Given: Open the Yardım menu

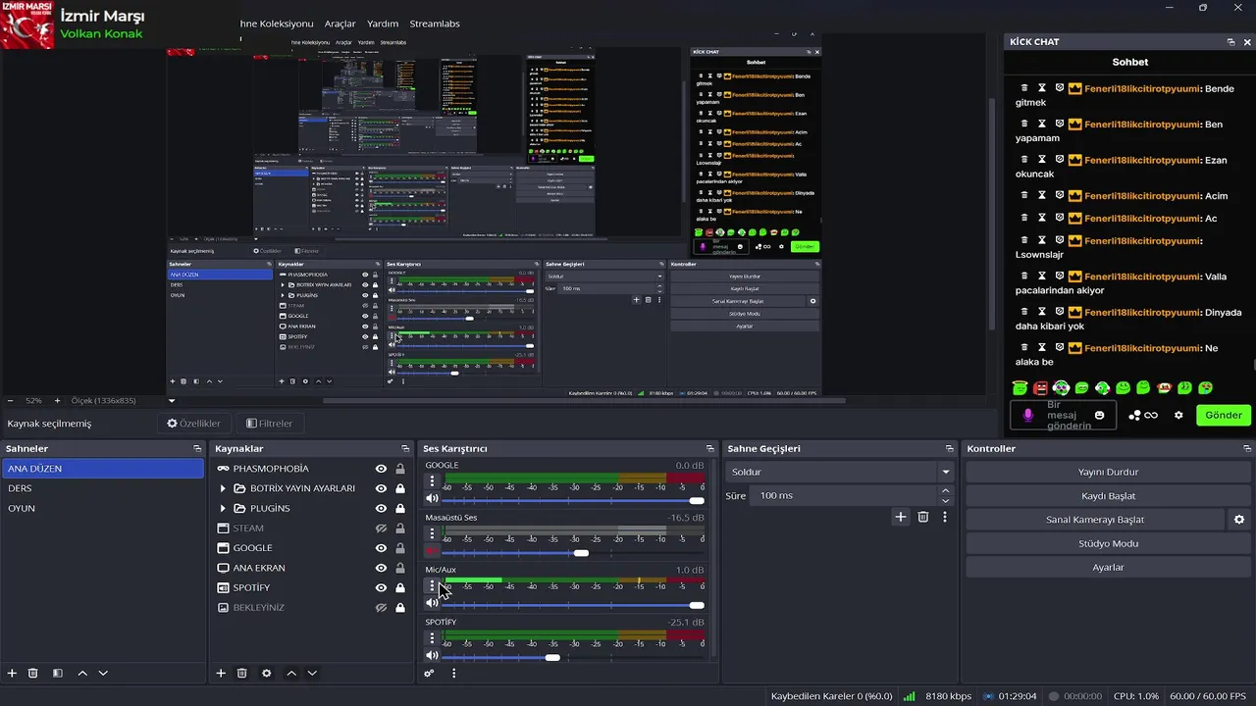Looking at the screenshot, I should tap(383, 24).
